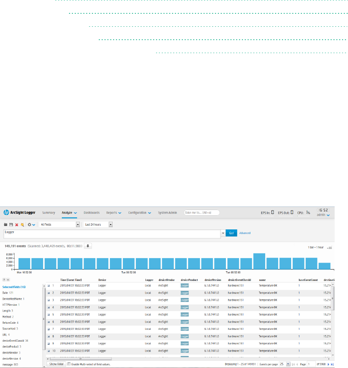Viewport: 348px width, 368px height.
Task: Open the field panel help question-mark icon
Action: (4, 279)
